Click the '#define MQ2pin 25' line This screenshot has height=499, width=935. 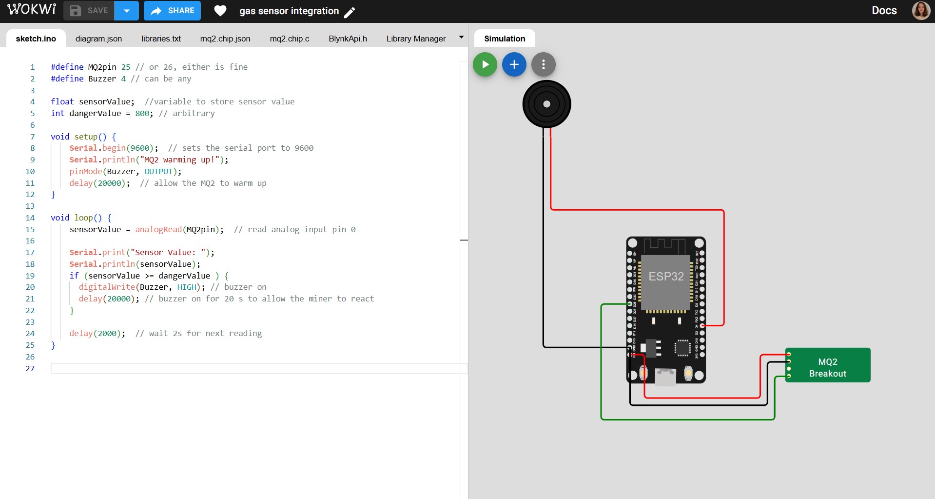coord(149,67)
